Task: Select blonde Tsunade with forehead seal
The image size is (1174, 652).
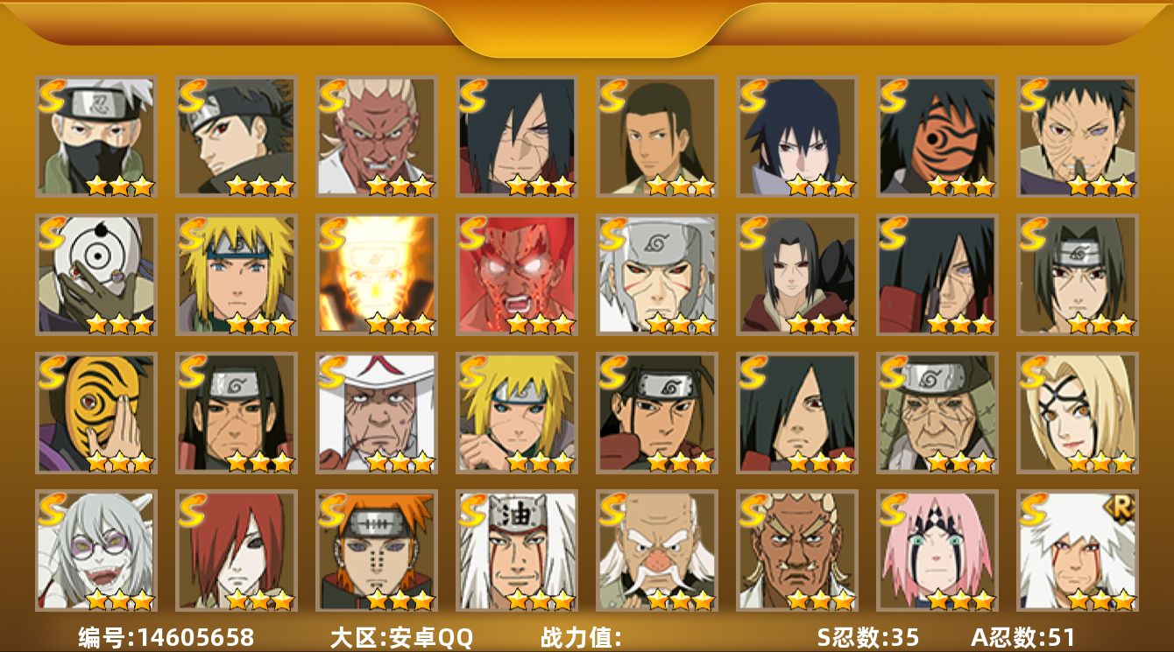Action: point(1077,412)
